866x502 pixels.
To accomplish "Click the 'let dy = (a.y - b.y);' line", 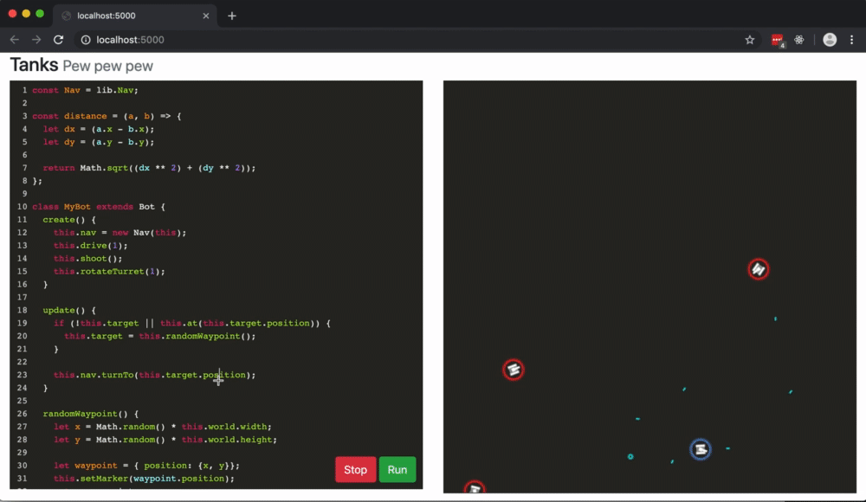I will [99, 142].
